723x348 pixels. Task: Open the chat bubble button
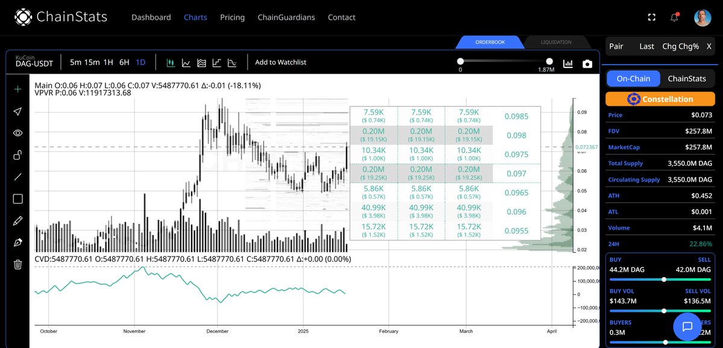click(687, 327)
